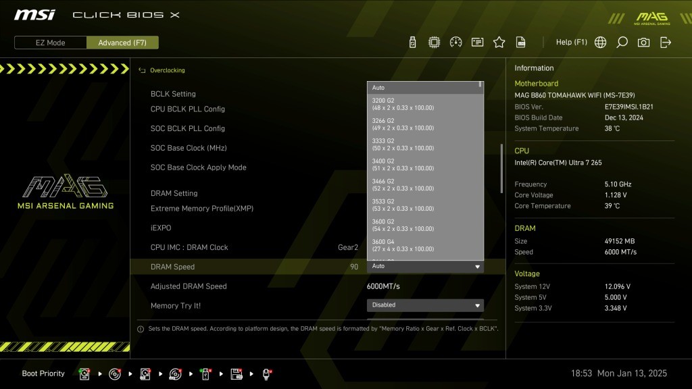Click the search magnifier icon
The image size is (692, 389).
[622, 43]
